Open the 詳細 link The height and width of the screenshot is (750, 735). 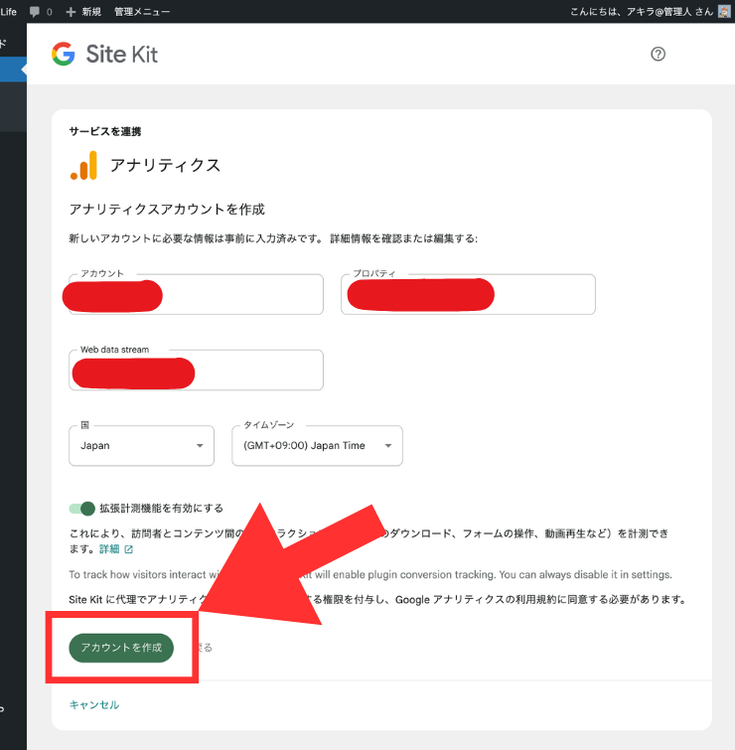point(109,549)
